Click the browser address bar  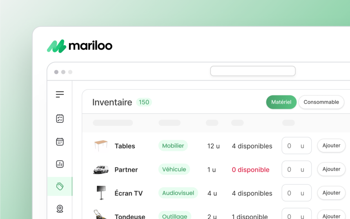(253, 71)
